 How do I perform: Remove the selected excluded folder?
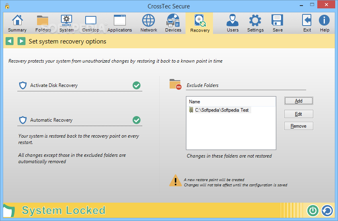[x=299, y=126]
